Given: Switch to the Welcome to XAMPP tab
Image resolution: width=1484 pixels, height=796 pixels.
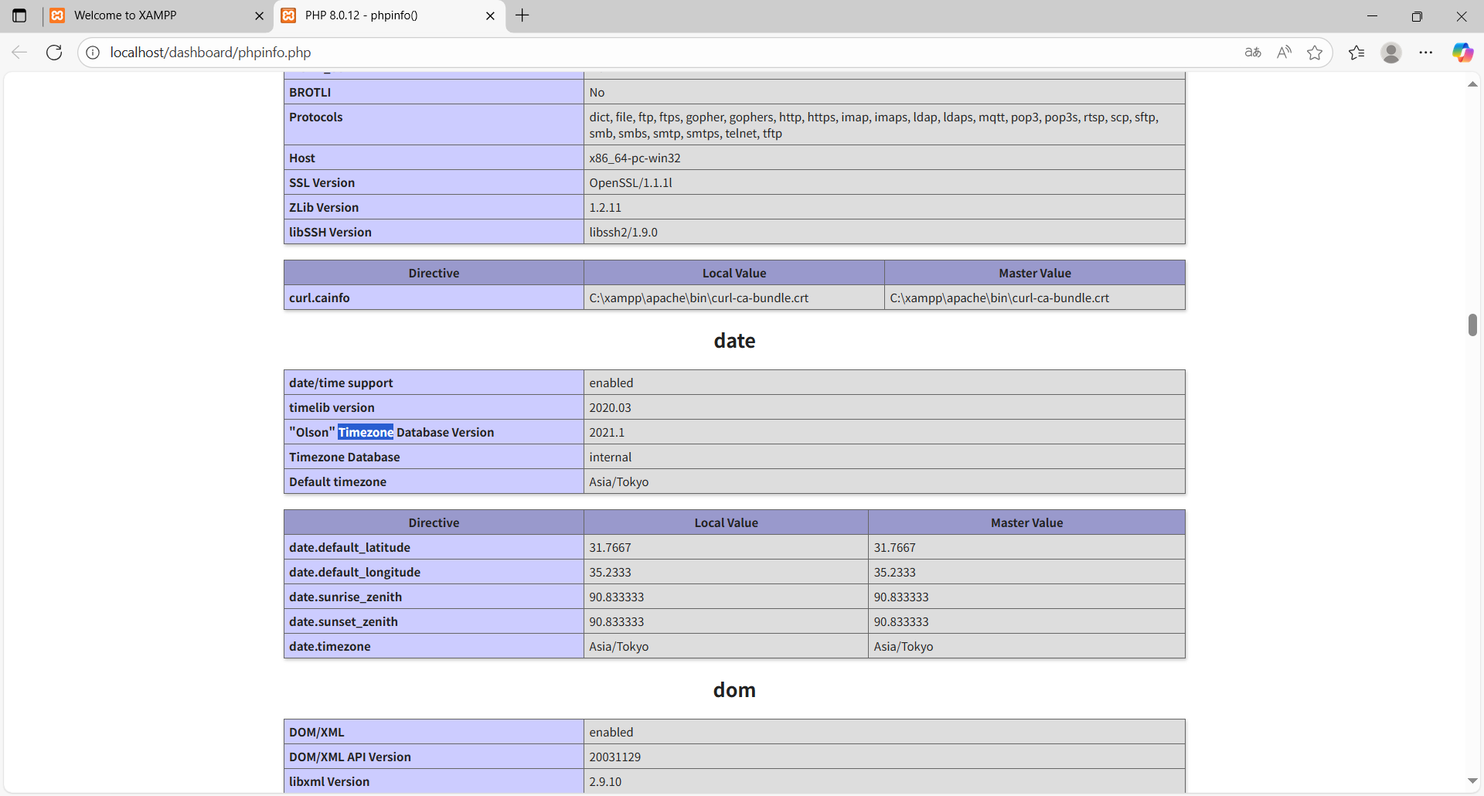Looking at the screenshot, I should coord(147,15).
